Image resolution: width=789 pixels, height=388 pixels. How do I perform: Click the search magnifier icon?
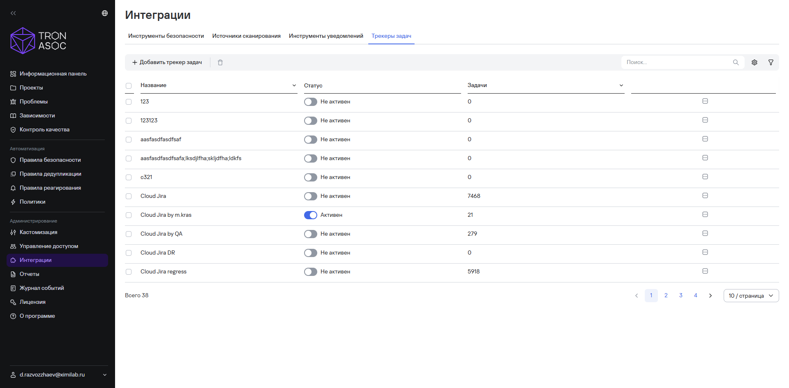736,62
